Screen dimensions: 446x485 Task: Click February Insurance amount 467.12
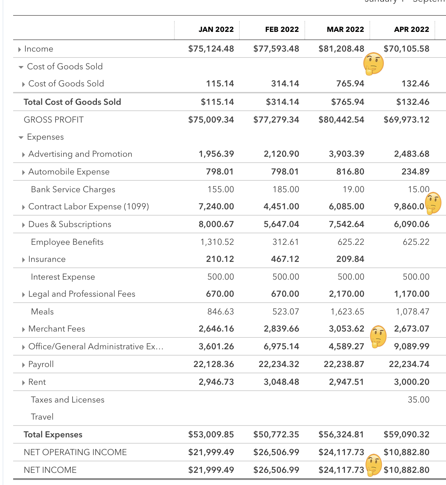tap(285, 259)
